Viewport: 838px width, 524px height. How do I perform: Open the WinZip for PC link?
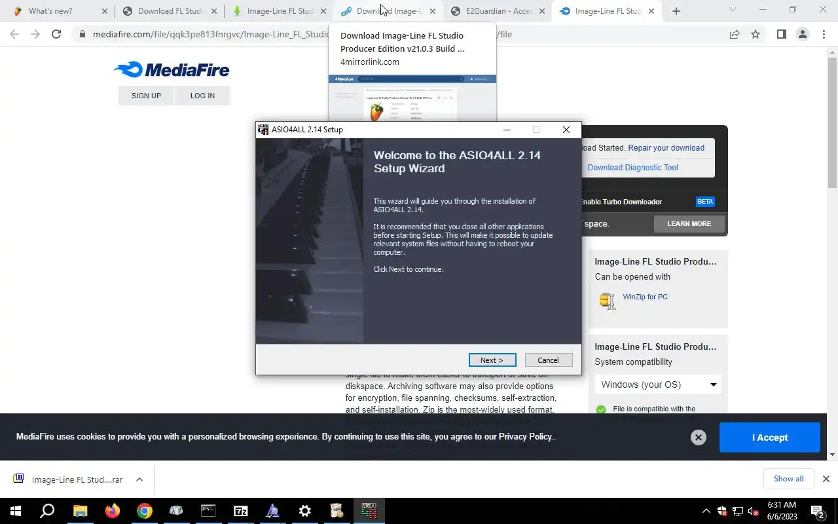(645, 297)
